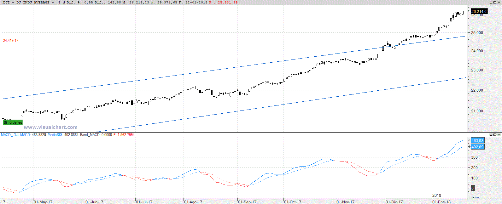Click the 'MediaSIG' label in indicator header
Image resolution: width=502 pixels, height=204 pixels.
[55, 135]
